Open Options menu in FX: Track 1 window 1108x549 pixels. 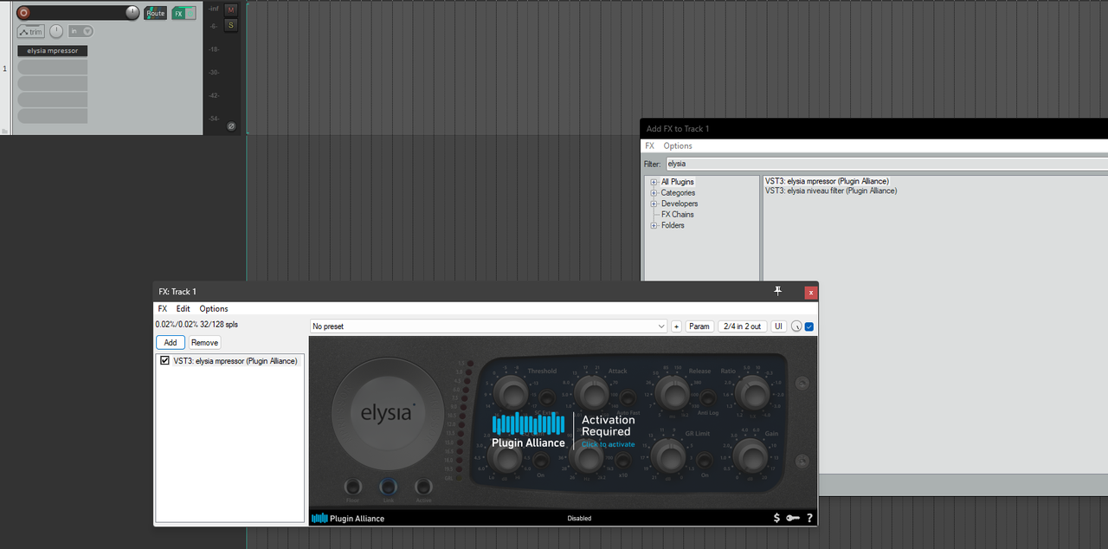click(x=214, y=308)
